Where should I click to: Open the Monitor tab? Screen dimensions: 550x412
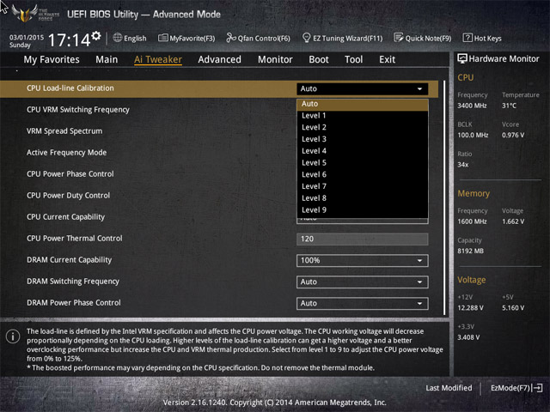click(x=275, y=59)
